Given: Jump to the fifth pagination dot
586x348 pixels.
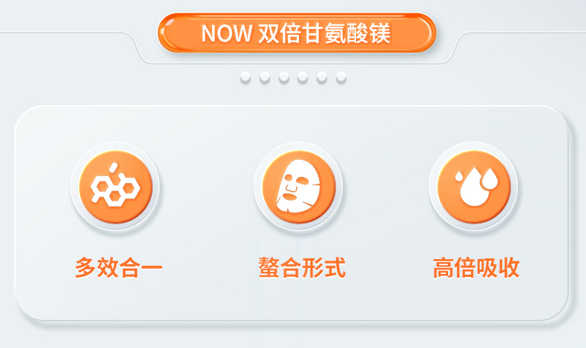Looking at the screenshot, I should pyautogui.click(x=322, y=77).
